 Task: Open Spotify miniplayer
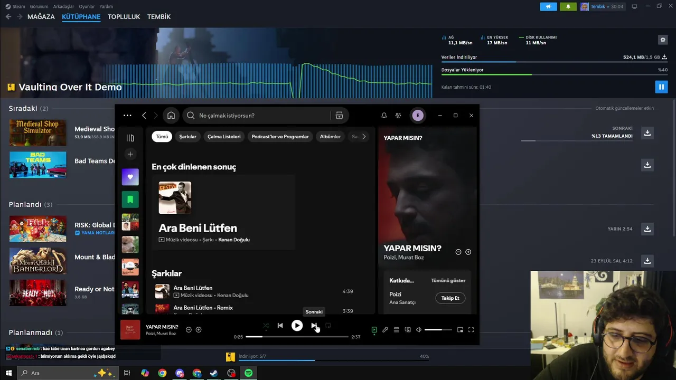(x=460, y=330)
